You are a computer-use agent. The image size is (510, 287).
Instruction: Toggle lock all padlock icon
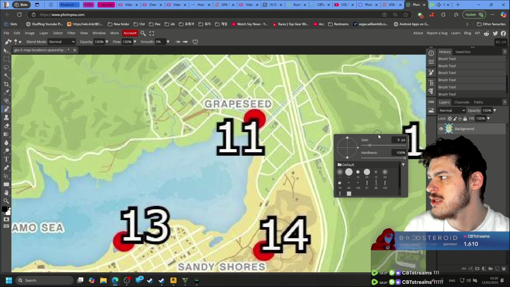(x=465, y=118)
